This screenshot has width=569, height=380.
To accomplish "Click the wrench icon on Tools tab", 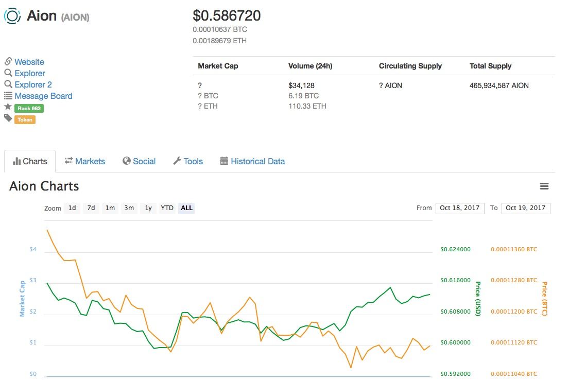I will tap(177, 161).
